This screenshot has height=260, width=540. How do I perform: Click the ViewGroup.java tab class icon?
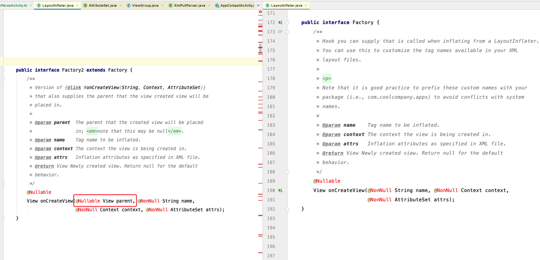129,5
